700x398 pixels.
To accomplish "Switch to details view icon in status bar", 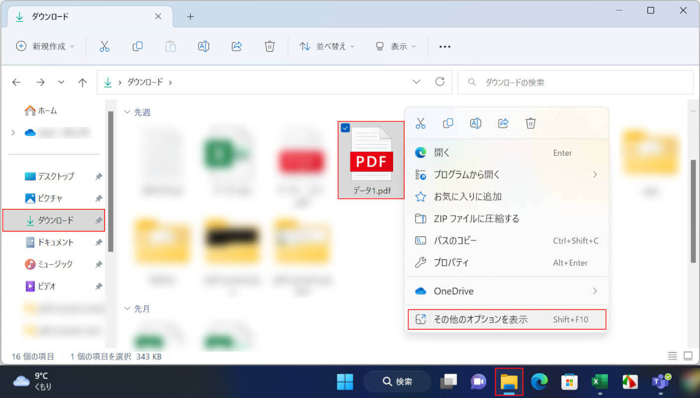I will point(672,356).
